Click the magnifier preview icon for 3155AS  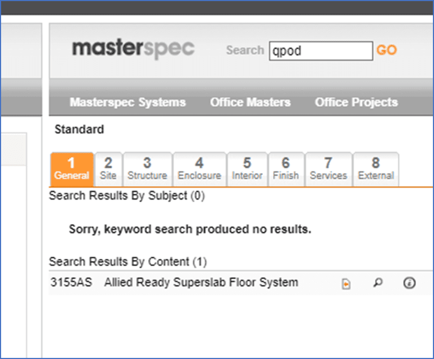coord(378,283)
